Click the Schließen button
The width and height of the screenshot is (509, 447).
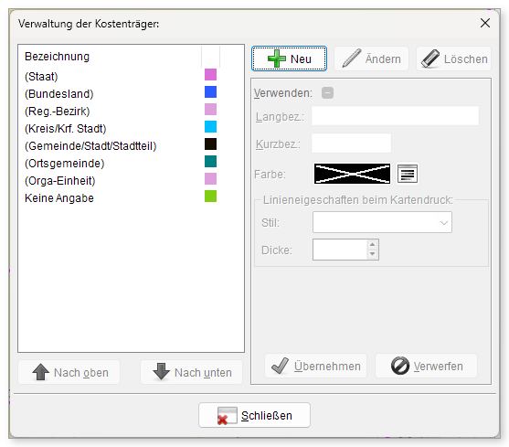click(x=254, y=415)
